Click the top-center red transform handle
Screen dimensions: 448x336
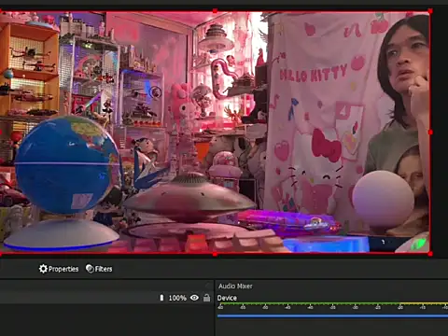click(215, 11)
